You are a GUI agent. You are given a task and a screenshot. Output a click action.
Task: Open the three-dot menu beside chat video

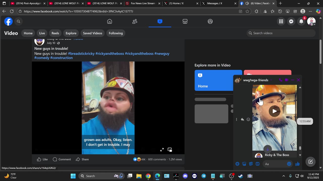point(236,119)
